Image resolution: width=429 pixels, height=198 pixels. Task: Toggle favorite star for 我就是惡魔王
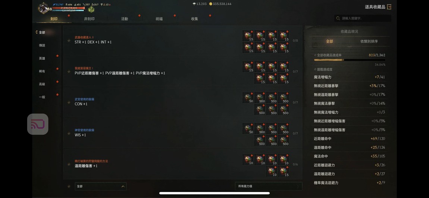click(x=69, y=71)
